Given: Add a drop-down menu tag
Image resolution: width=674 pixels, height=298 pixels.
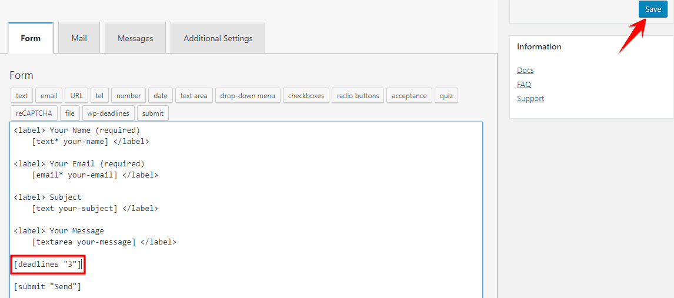Looking at the screenshot, I should 248,96.
